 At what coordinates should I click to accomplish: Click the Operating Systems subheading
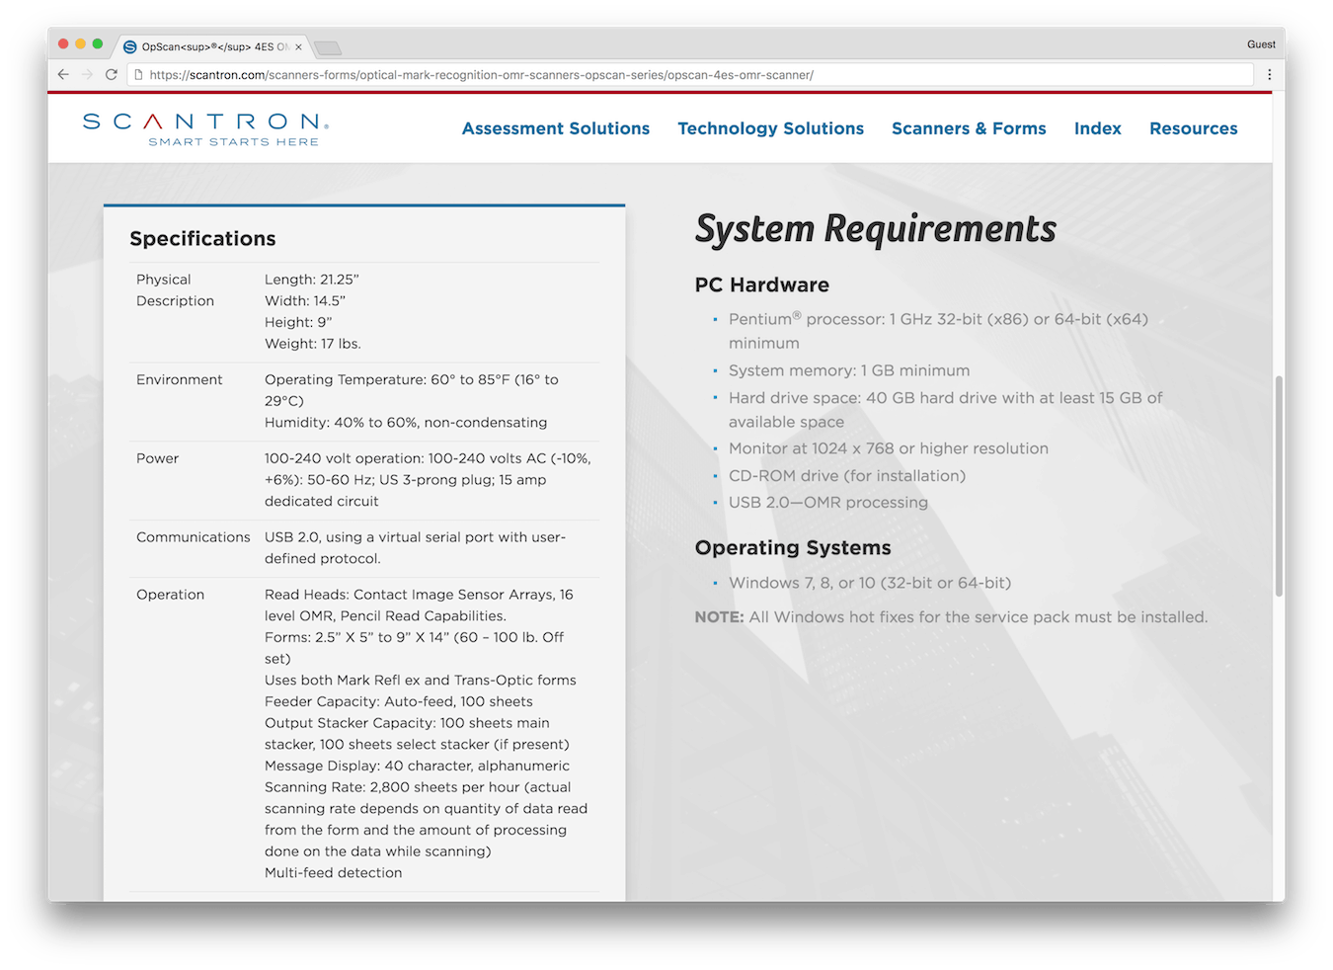pyautogui.click(x=793, y=547)
